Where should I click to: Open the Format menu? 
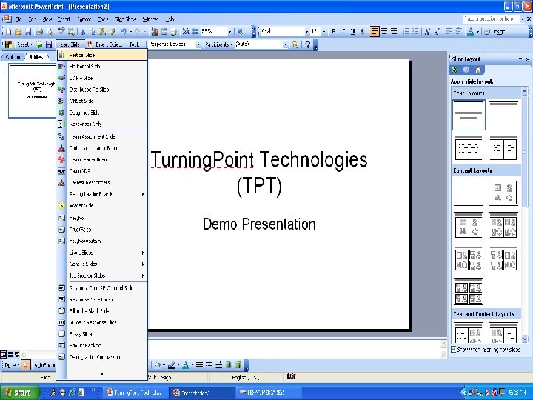[84, 19]
